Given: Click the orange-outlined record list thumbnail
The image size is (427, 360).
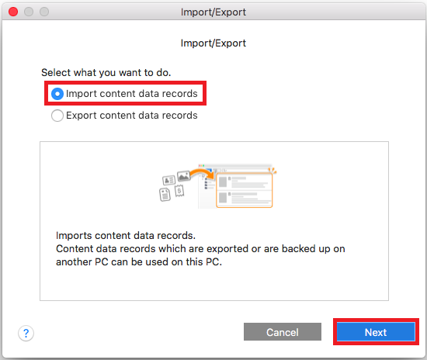Looking at the screenshot, I should (245, 191).
